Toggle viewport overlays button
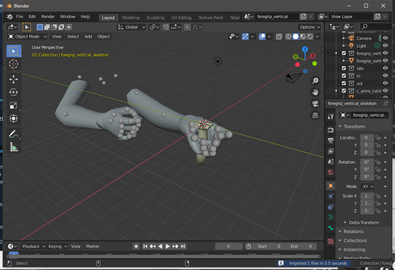 [262, 36]
